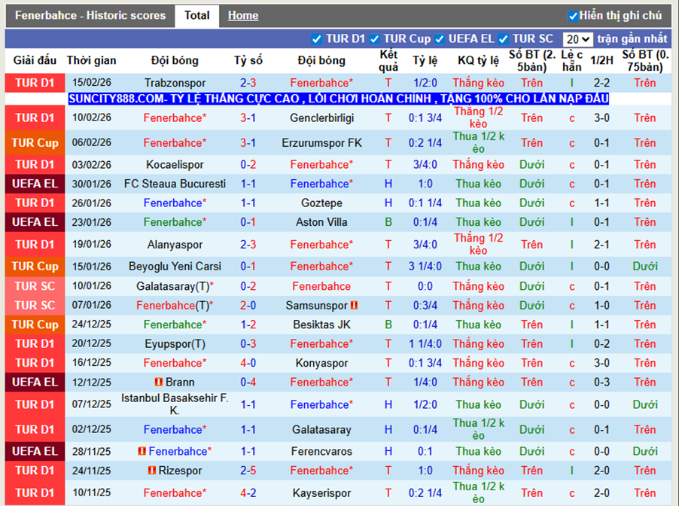Click the Thời gian column header
This screenshot has width=679, height=506.
(91, 61)
